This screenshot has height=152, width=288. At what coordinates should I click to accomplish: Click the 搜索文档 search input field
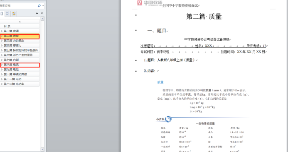18,6
